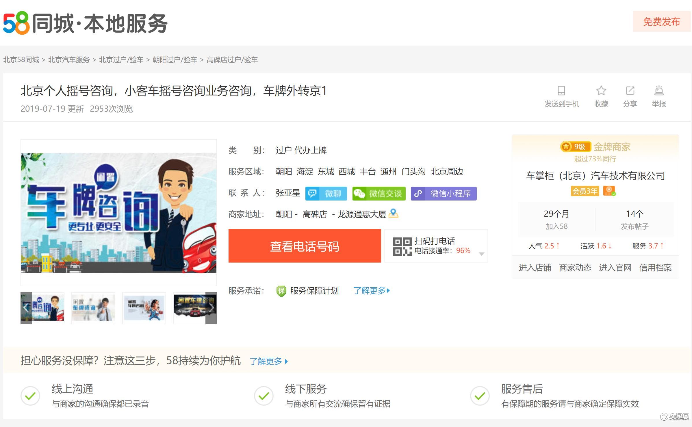Click the share (分享) icon
Image resolution: width=692 pixels, height=427 pixels.
pos(630,91)
